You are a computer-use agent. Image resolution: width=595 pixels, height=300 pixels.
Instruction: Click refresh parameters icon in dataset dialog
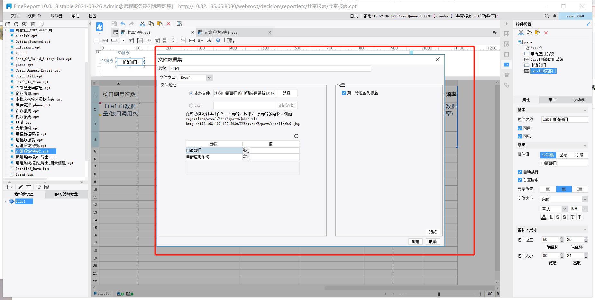point(296,136)
